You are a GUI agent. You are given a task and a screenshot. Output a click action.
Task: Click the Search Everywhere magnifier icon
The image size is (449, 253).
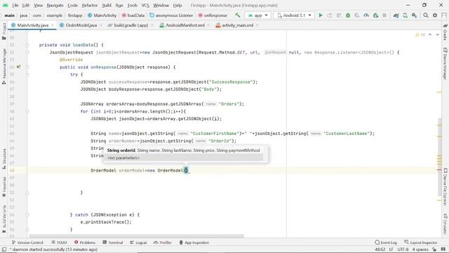tap(426, 15)
